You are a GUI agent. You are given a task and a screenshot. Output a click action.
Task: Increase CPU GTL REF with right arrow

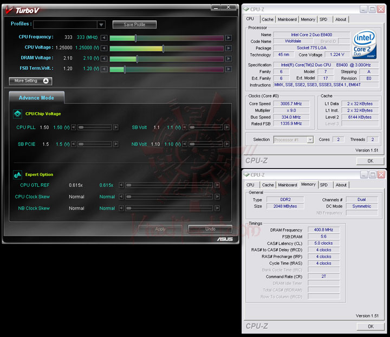pos(217,185)
